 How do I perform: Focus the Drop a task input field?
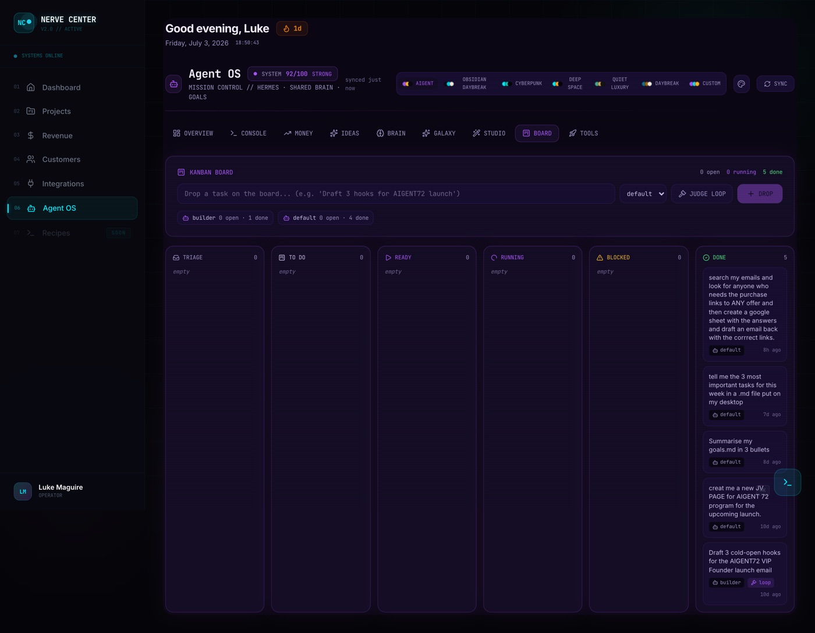[396, 194]
